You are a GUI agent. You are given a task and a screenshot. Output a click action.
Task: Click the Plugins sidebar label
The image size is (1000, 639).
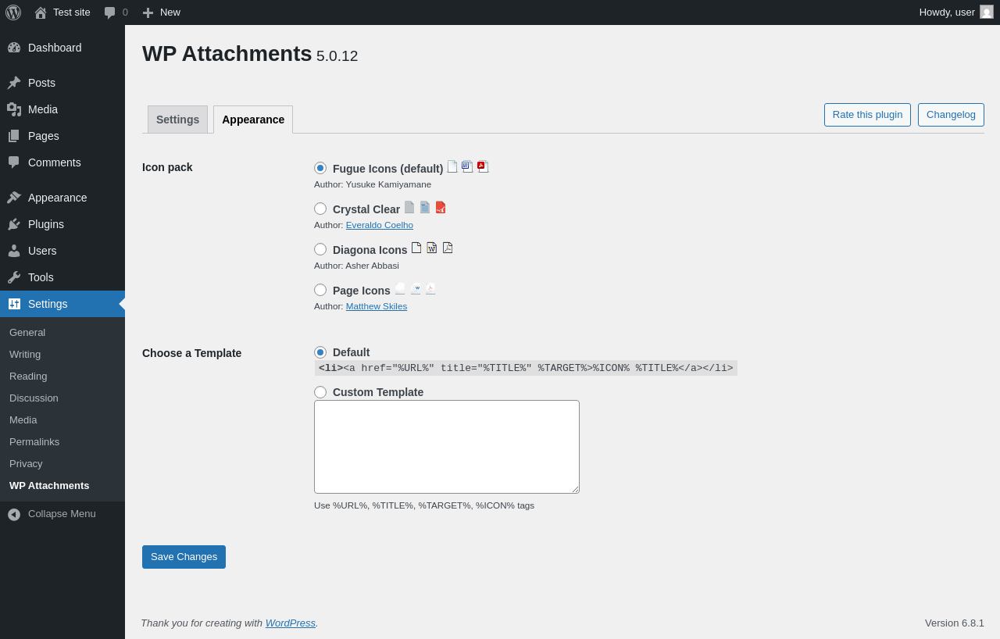46,224
